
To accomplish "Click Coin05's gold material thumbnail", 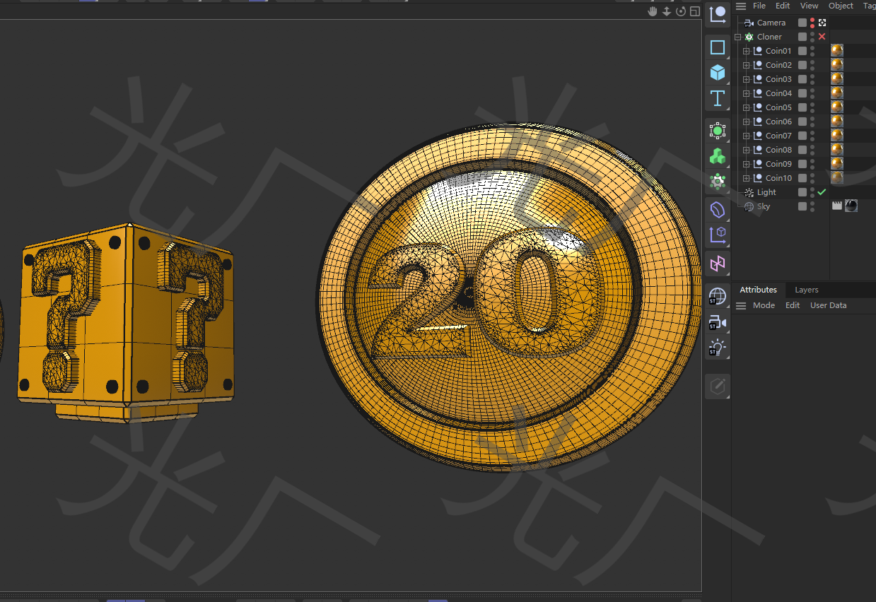I will click(x=836, y=107).
